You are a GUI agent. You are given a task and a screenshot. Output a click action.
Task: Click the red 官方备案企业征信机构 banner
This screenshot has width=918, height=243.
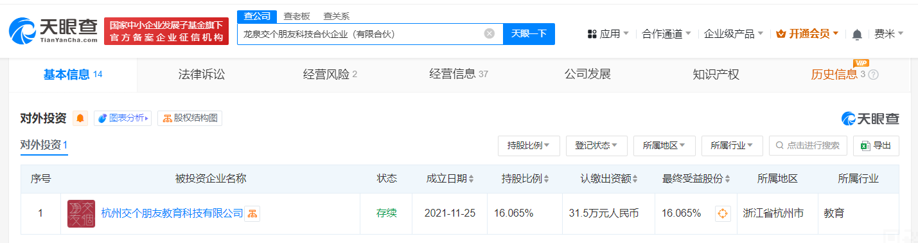coord(166,32)
